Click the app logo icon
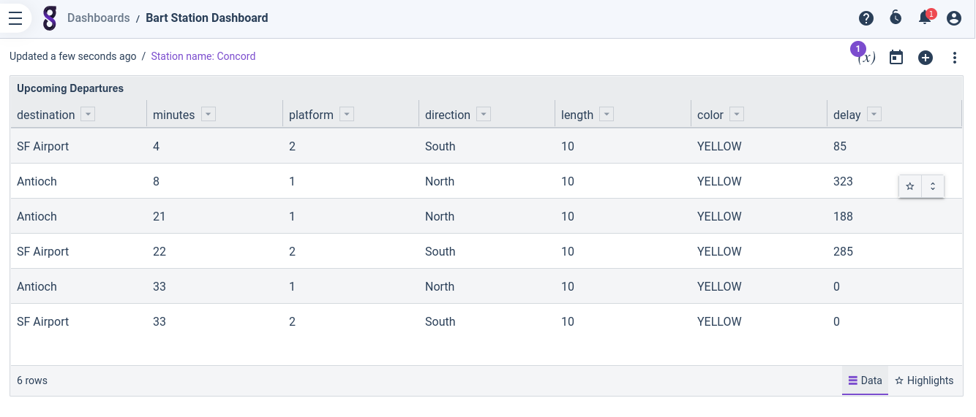Image resolution: width=976 pixels, height=417 pixels. point(50,18)
